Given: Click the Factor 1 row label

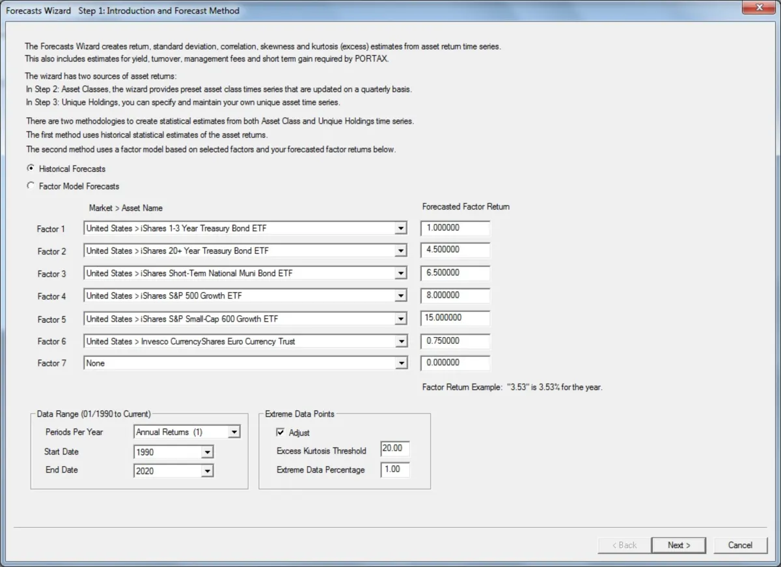Looking at the screenshot, I should pyautogui.click(x=51, y=229).
